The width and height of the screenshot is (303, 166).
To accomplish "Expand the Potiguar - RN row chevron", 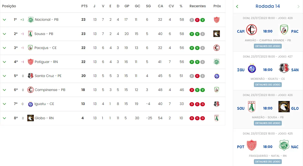I will click(x=4, y=62).
